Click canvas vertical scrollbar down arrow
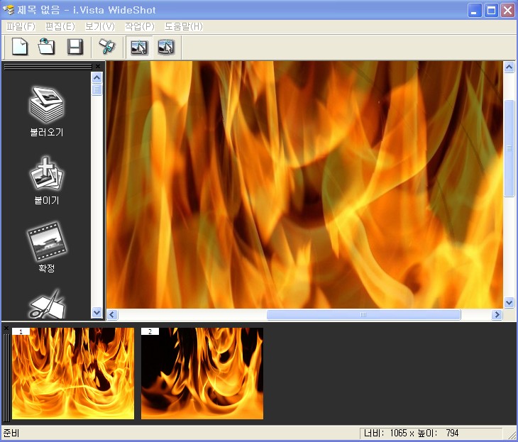This screenshot has height=442, width=518. point(509,302)
